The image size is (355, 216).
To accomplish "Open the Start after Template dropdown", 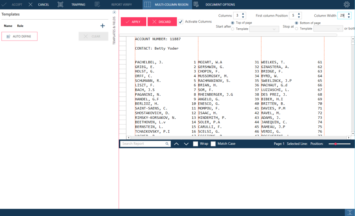I will point(264,29).
